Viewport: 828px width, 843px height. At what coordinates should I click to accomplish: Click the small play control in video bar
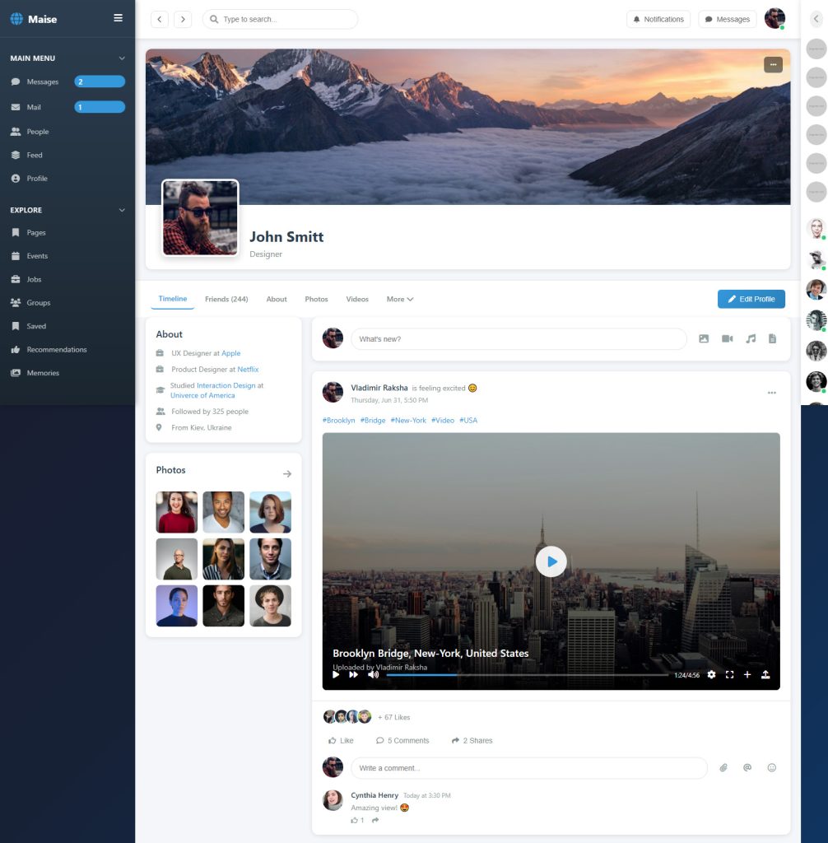coord(336,675)
